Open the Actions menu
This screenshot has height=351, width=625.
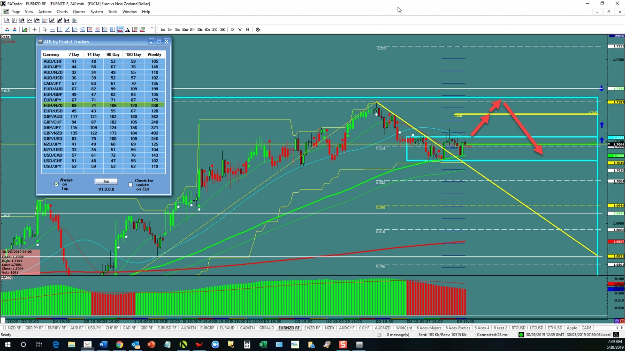coord(45,12)
